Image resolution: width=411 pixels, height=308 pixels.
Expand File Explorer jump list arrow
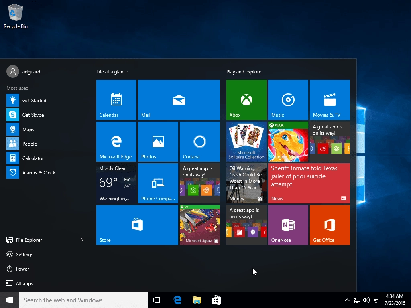coord(82,240)
